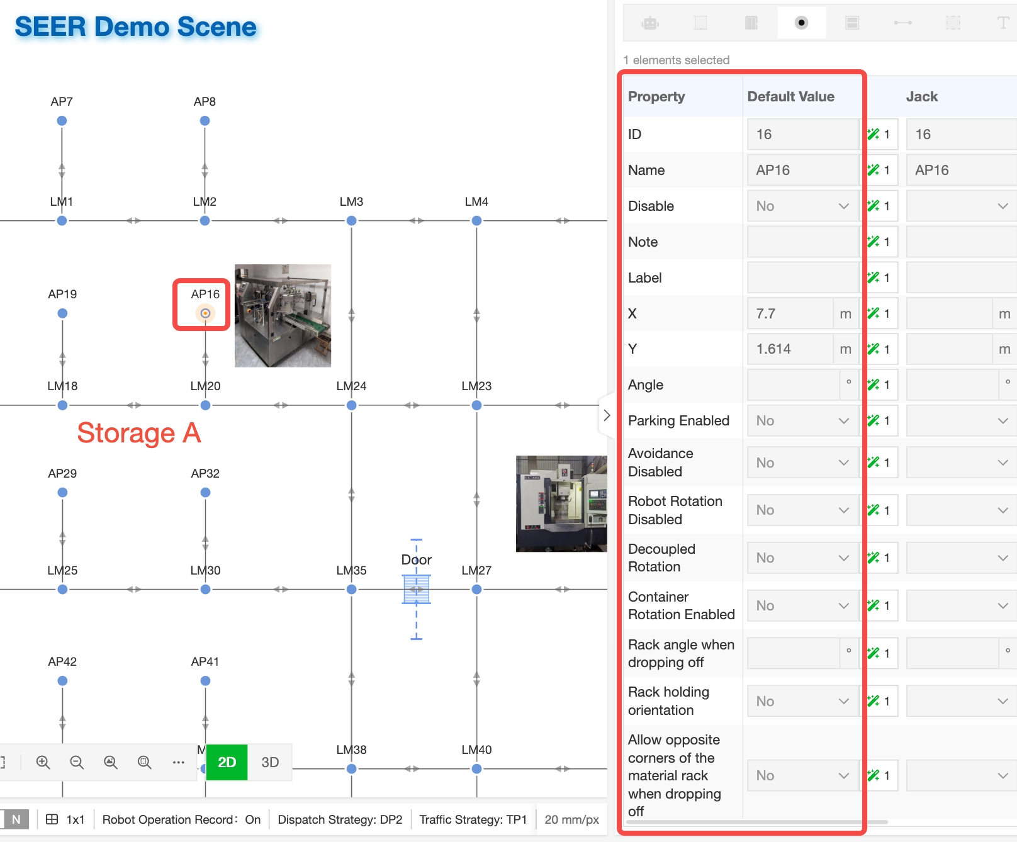Select the door/elevator element type icon
Screen dimensions: 1017x842
751,23
